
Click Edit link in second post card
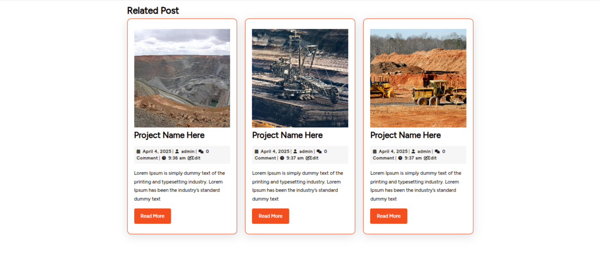tap(314, 158)
